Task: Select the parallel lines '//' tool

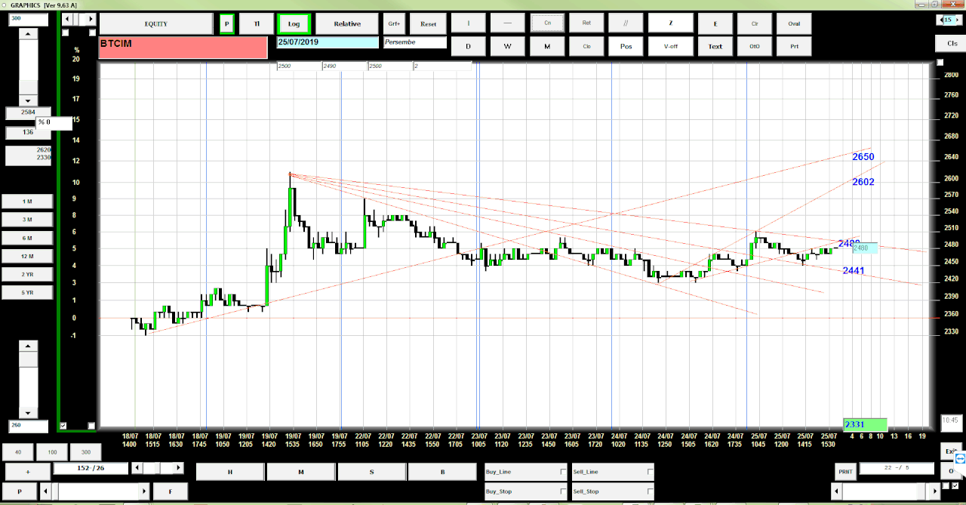Action: [626, 23]
